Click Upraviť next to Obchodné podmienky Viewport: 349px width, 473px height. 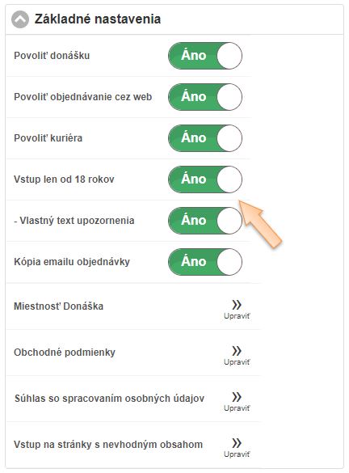237,362
